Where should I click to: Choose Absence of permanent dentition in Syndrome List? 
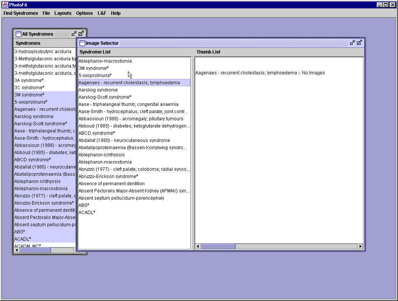[x=111, y=184]
